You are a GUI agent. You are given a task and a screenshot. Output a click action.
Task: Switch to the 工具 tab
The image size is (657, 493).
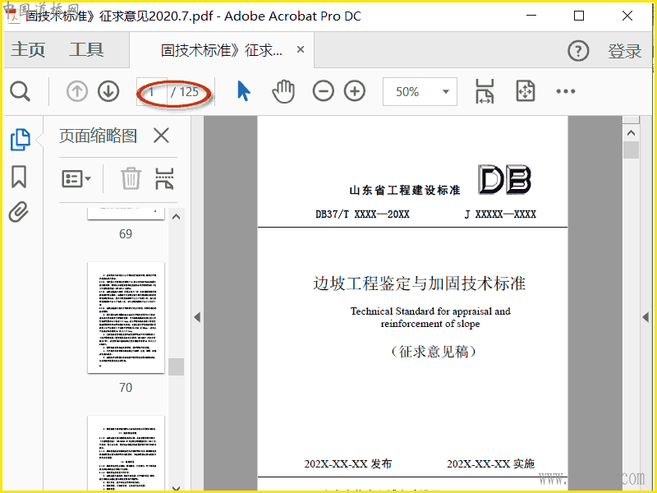pyautogui.click(x=86, y=50)
